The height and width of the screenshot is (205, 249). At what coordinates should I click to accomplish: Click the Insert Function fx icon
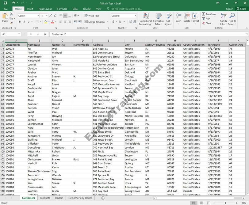45,34
